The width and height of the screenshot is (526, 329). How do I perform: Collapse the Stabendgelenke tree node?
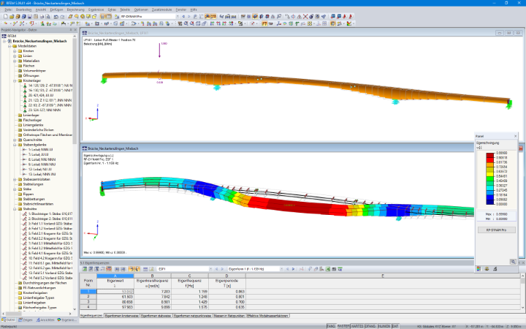pyautogui.click(x=15, y=145)
